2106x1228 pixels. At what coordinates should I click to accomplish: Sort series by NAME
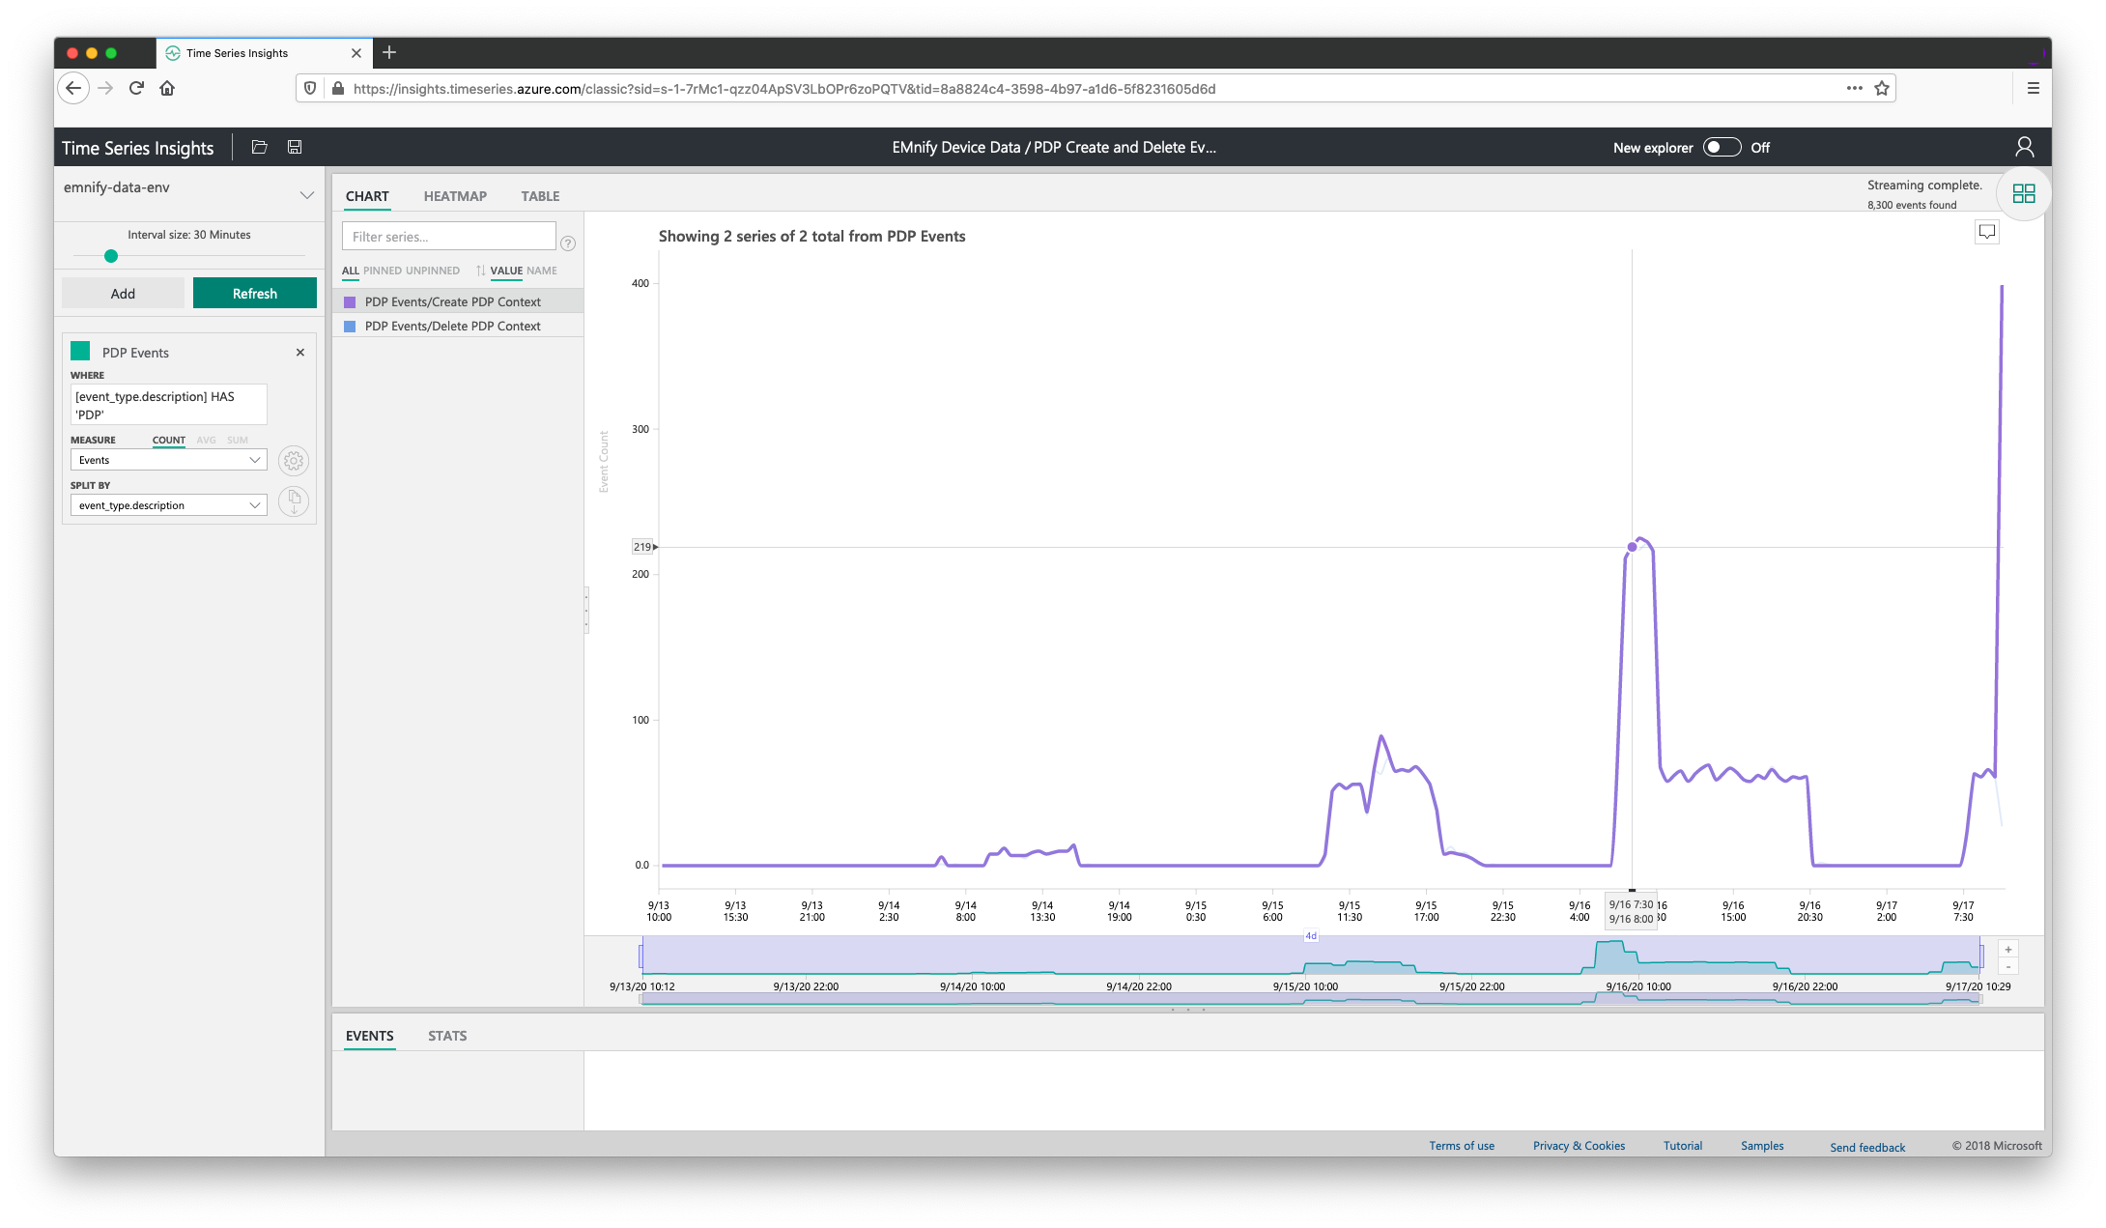(542, 271)
